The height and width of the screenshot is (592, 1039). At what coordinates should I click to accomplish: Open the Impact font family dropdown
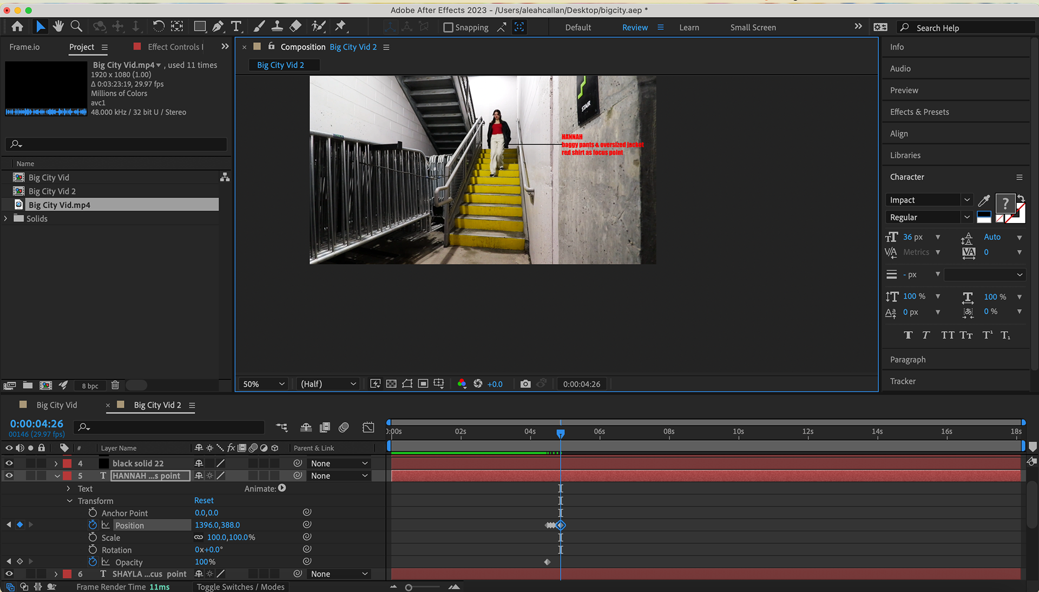pyautogui.click(x=929, y=200)
